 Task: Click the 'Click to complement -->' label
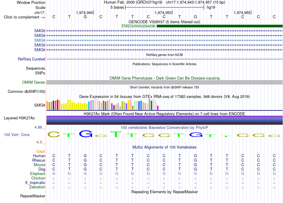(x=24, y=17)
